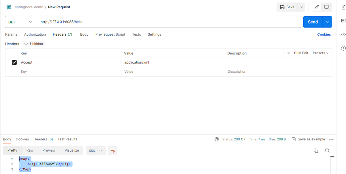
Task: Toggle line wrapping for the response
Action: point(112,150)
